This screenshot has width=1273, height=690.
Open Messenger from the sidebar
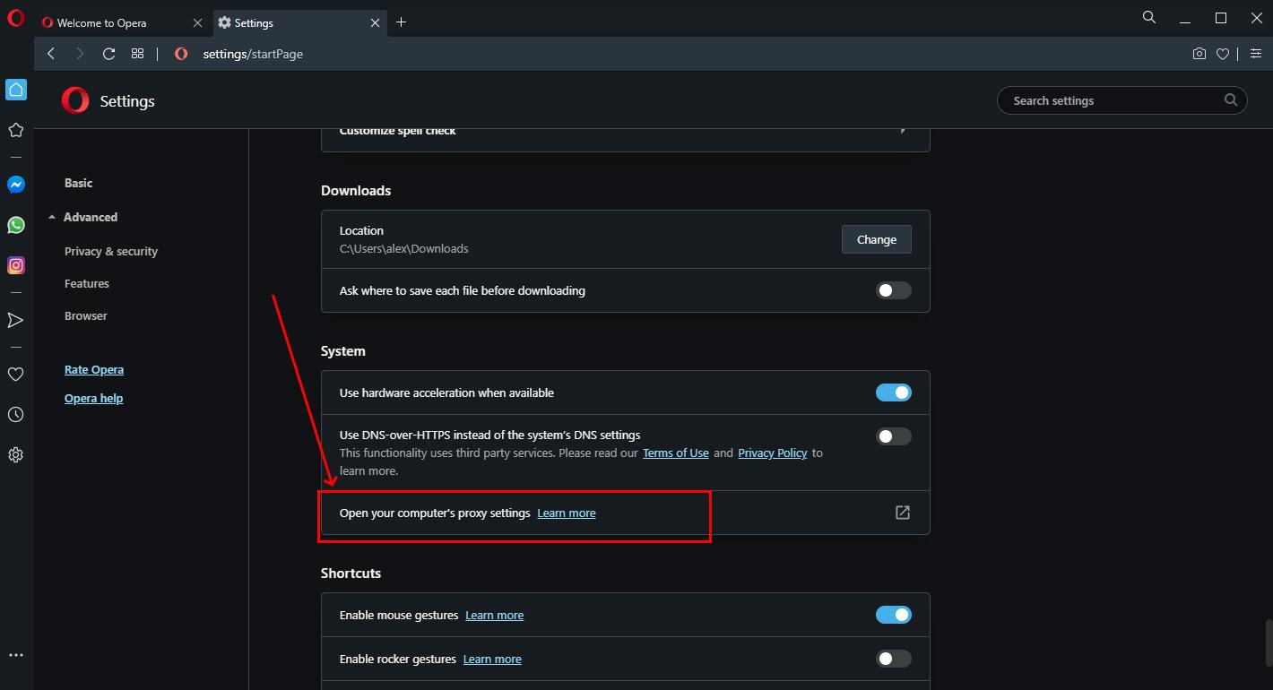coord(15,185)
